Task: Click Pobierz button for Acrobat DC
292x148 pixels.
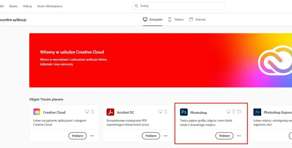Action: tap(151, 136)
